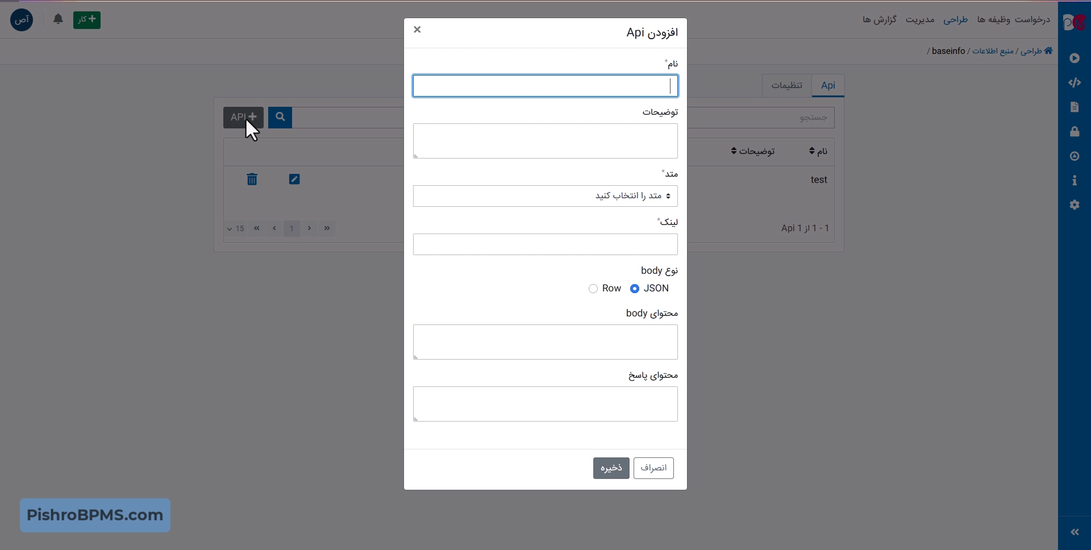
Task: Select the Row body type radio button
Action: (x=593, y=289)
